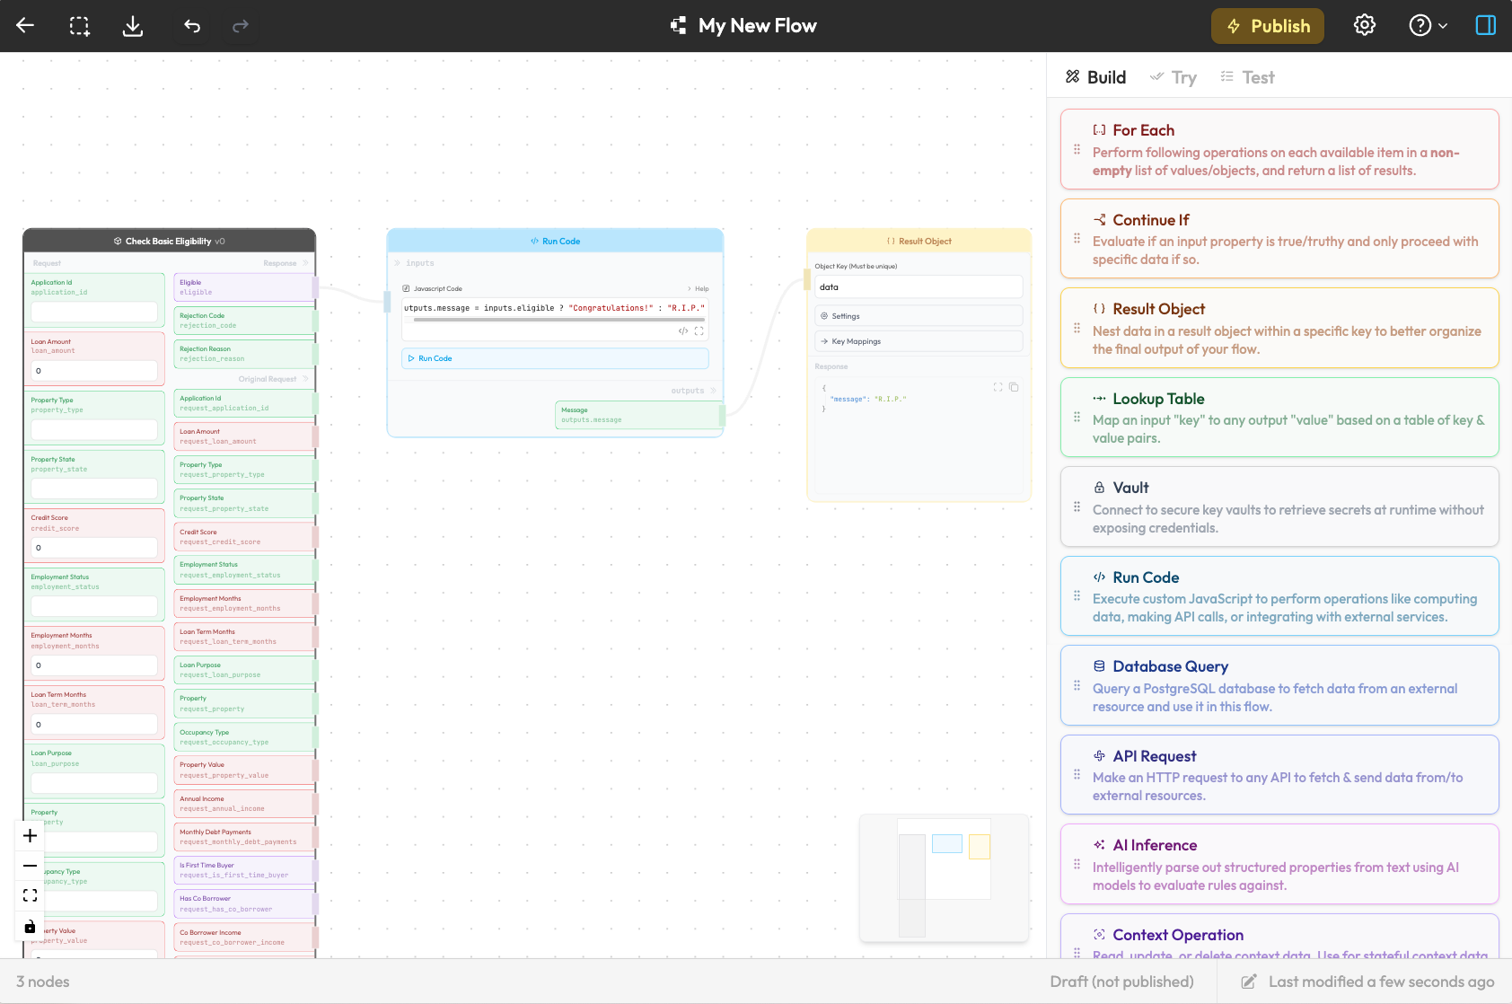Fit the flow to view
The width and height of the screenshot is (1512, 1004).
[x=30, y=895]
